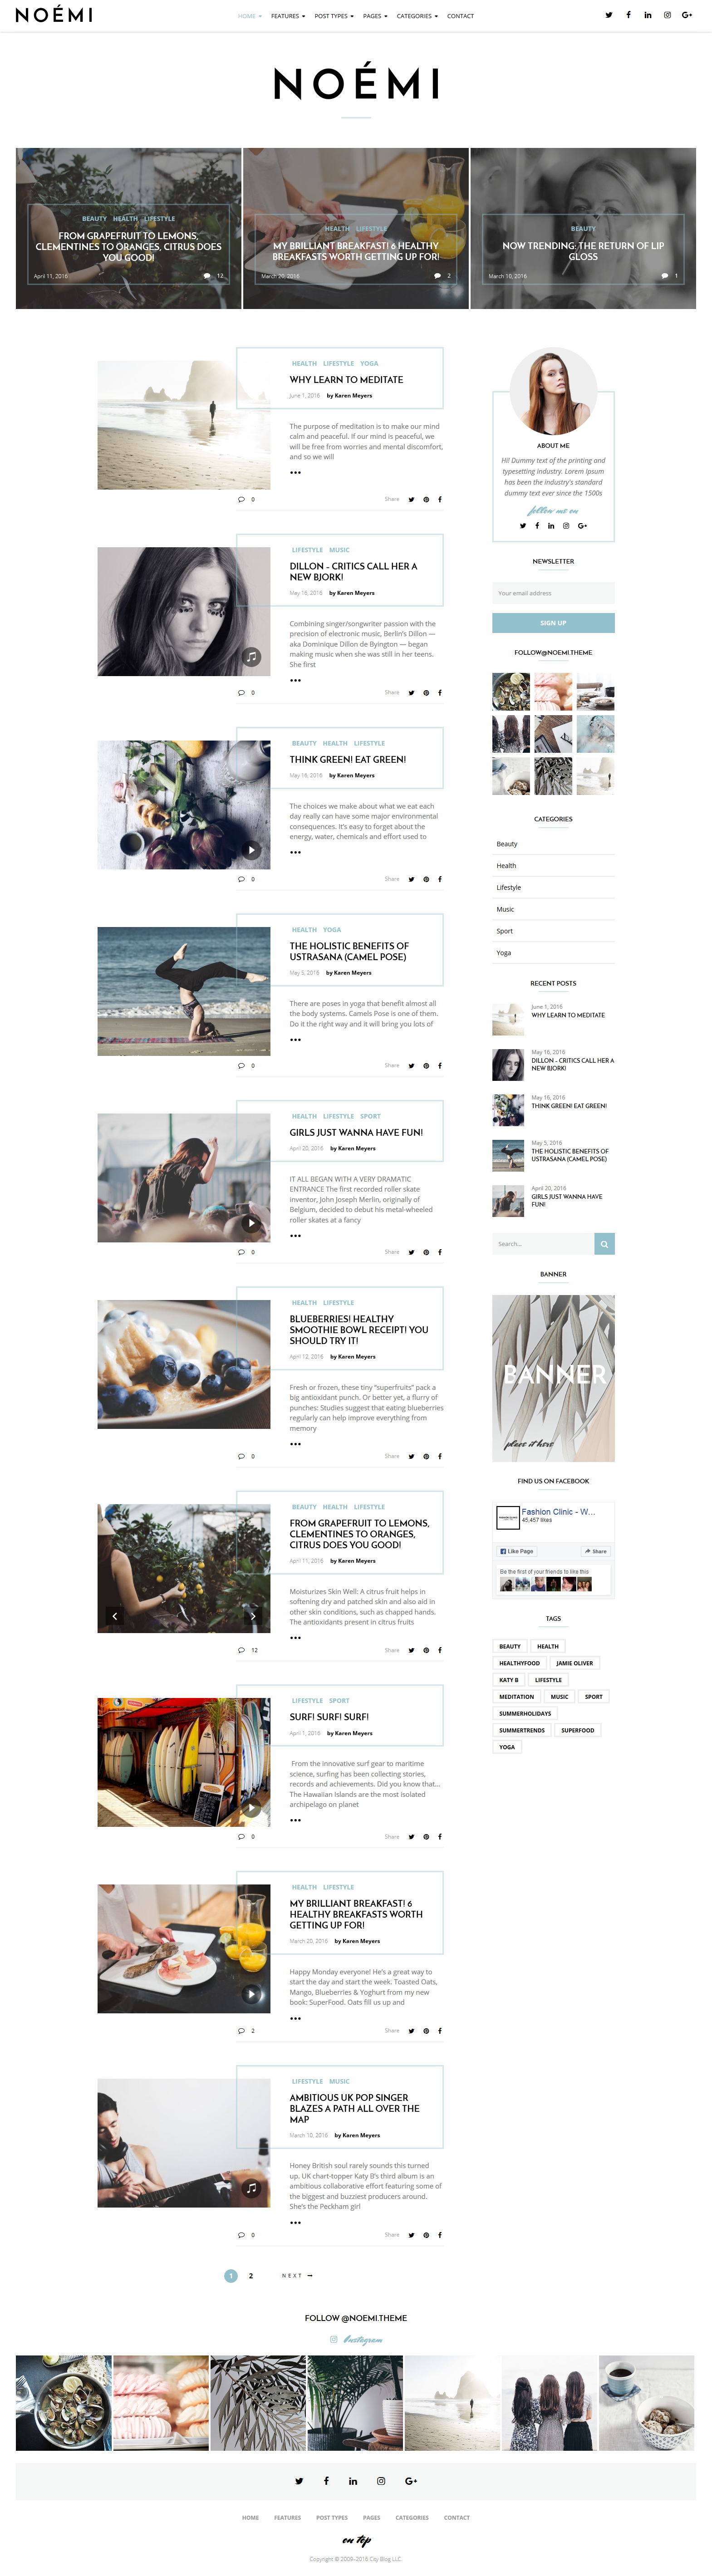Open the Twitter icon in the top header
Screen dimensions: 712x2576
click(x=608, y=15)
